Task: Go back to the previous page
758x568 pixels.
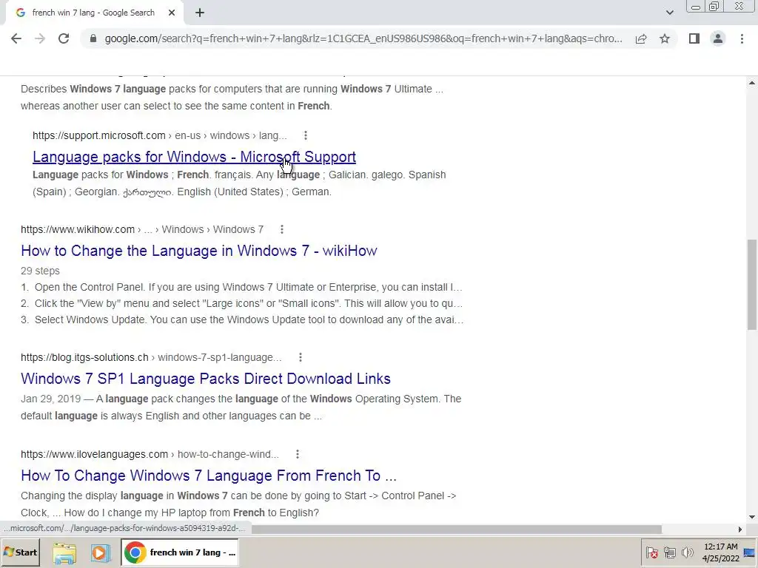Action: [16, 38]
